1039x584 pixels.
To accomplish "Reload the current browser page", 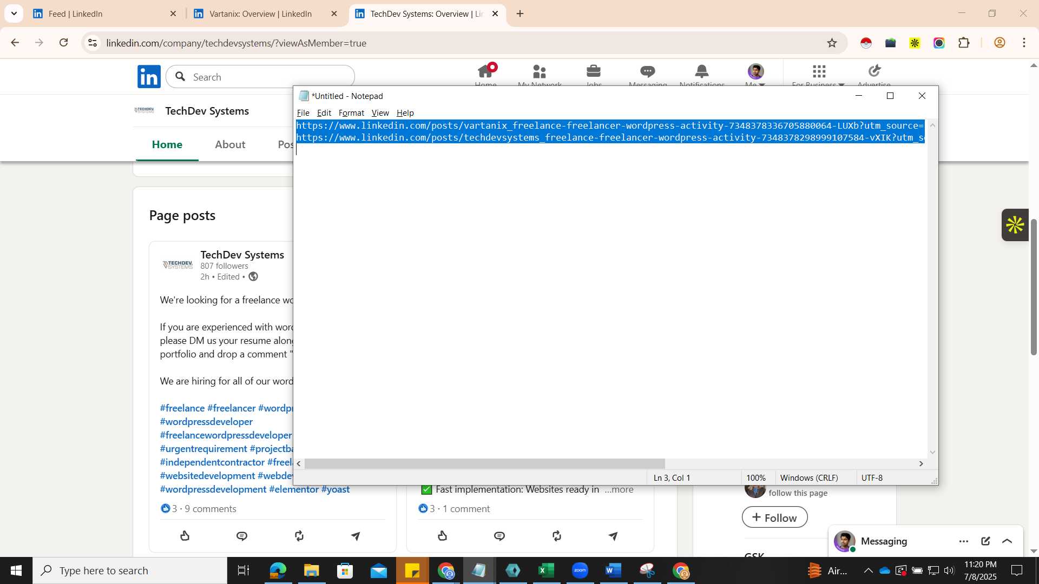I will tap(64, 43).
